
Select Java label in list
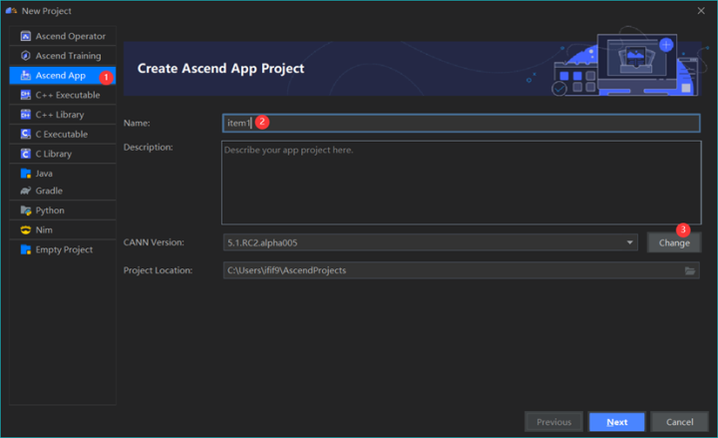(x=44, y=174)
